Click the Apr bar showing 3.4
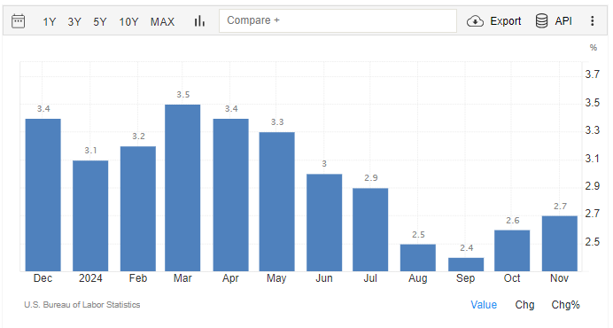This screenshot has width=613, height=328. [230, 195]
